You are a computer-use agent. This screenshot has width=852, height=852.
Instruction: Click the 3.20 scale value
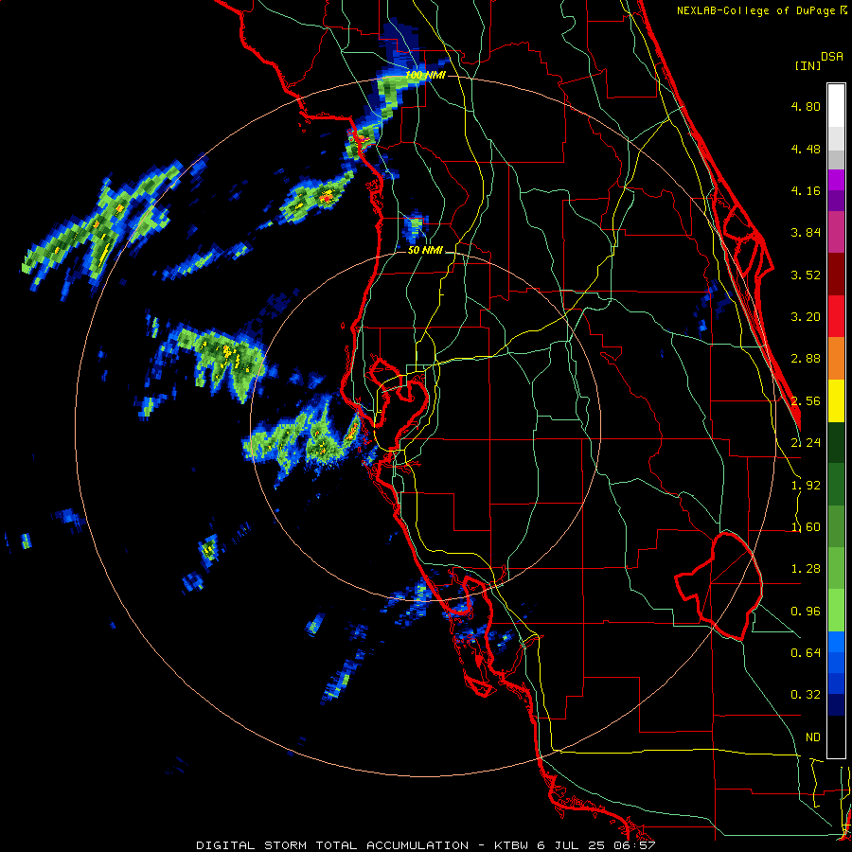806,317
